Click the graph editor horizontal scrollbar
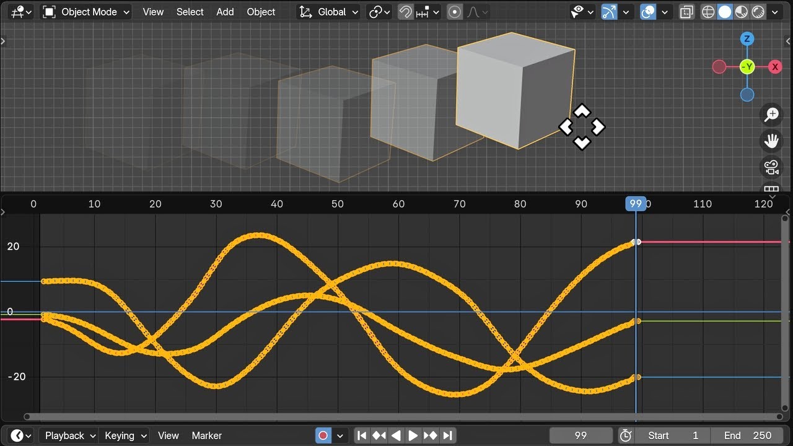Screen dimensions: 793x446 point(403,417)
